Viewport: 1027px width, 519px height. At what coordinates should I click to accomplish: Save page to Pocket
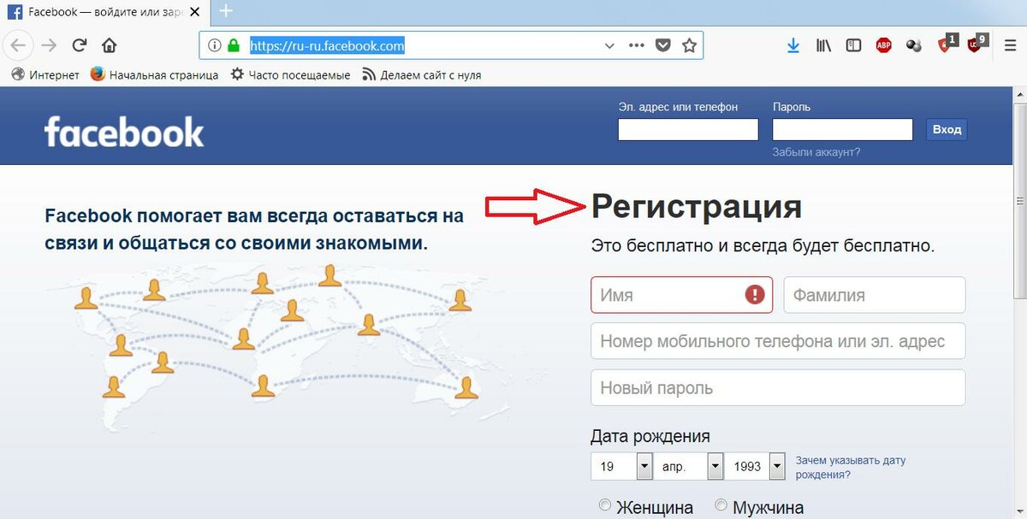tap(662, 45)
